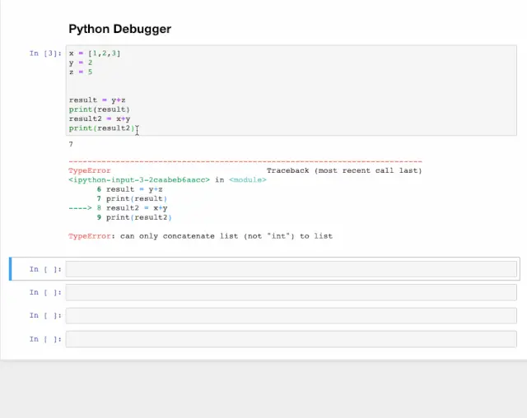The width and height of the screenshot is (527, 418).
Task: Select the third empty code cell
Action: point(291,315)
